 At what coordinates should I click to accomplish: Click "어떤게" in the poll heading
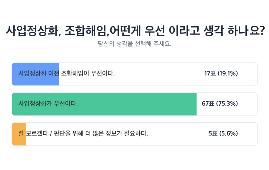(x=125, y=32)
